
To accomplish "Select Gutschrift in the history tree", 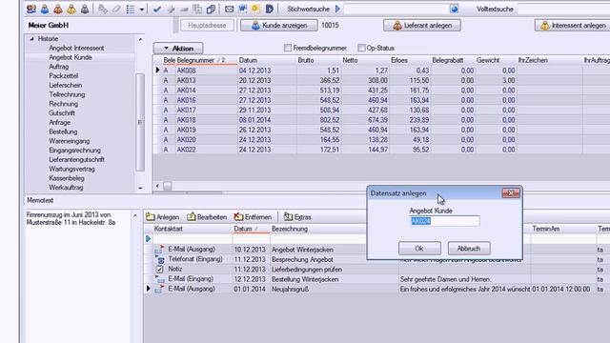I will [62, 113].
